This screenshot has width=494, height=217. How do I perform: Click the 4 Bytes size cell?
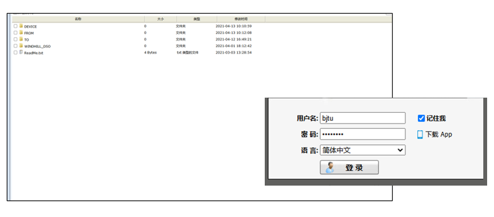pos(150,53)
